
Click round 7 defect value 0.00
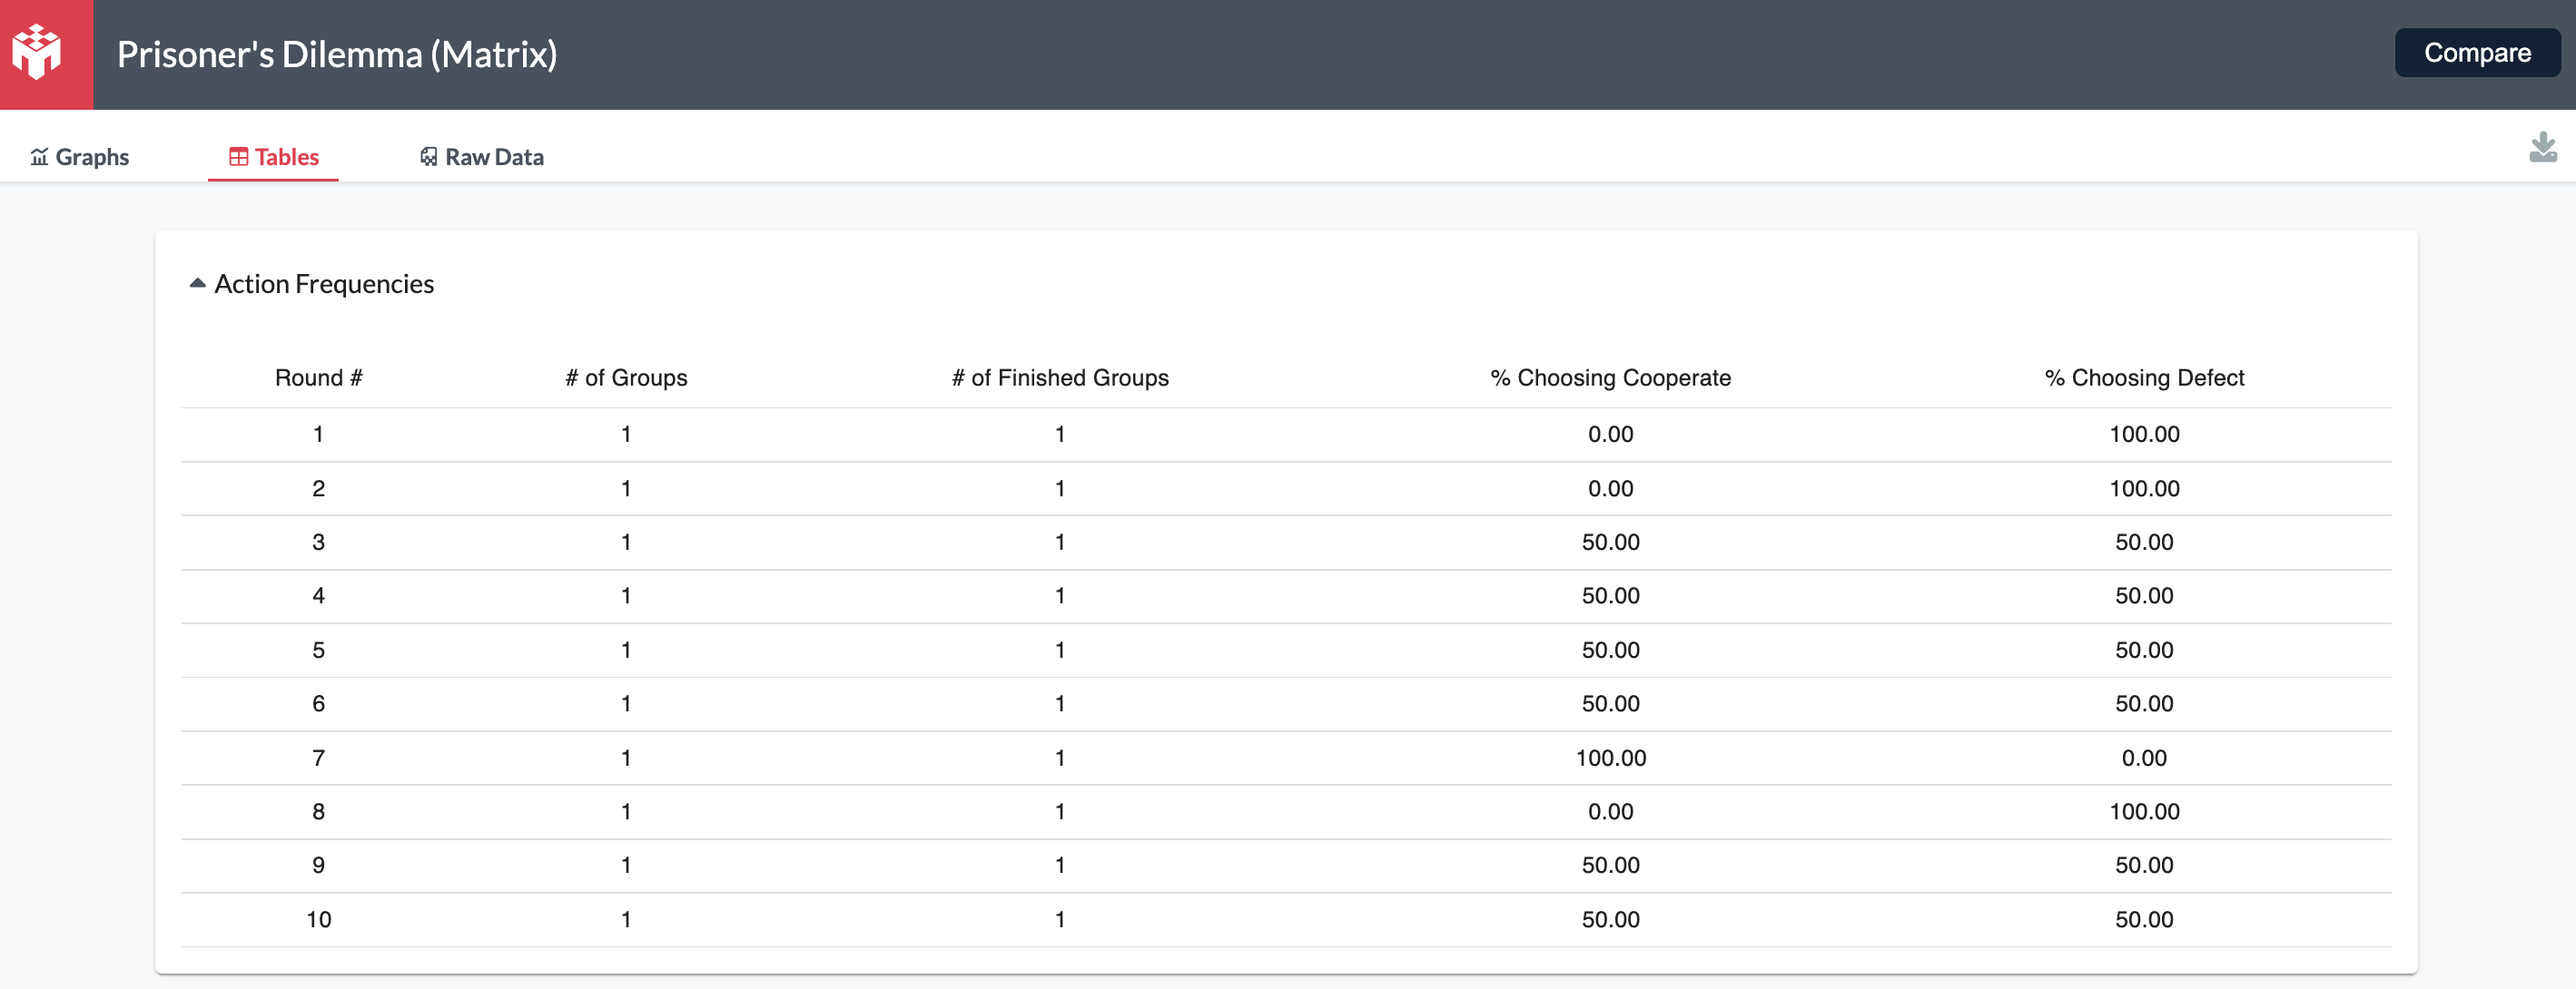(x=2144, y=759)
